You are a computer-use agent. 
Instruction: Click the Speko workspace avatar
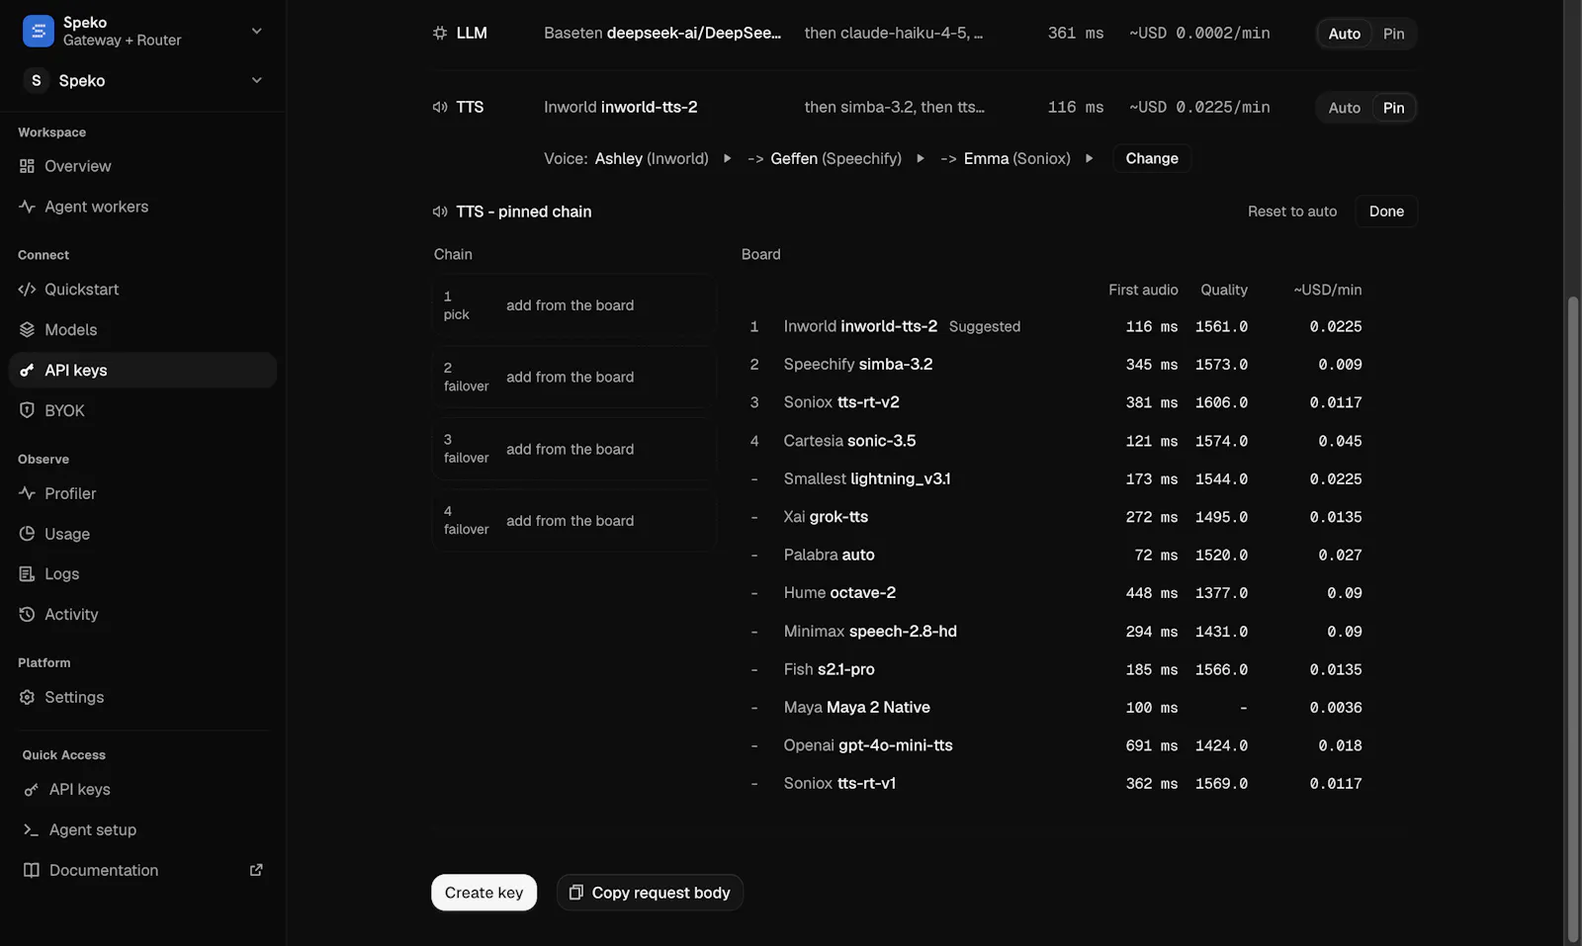click(x=37, y=80)
